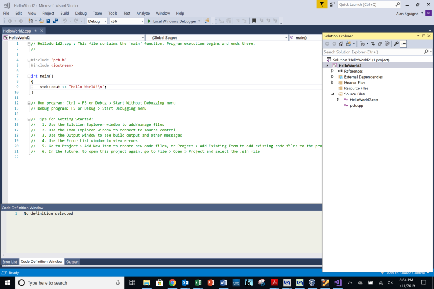Click Sync with Active Document icon
Screen dimensions: 434x289
(x=373, y=44)
